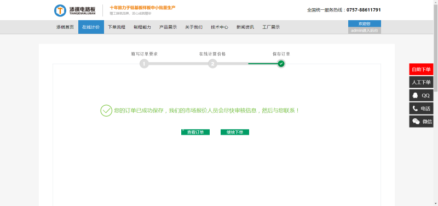Click step 2 circle for 在线计算价格
Screen dimensions: 438x206
(x=212, y=64)
